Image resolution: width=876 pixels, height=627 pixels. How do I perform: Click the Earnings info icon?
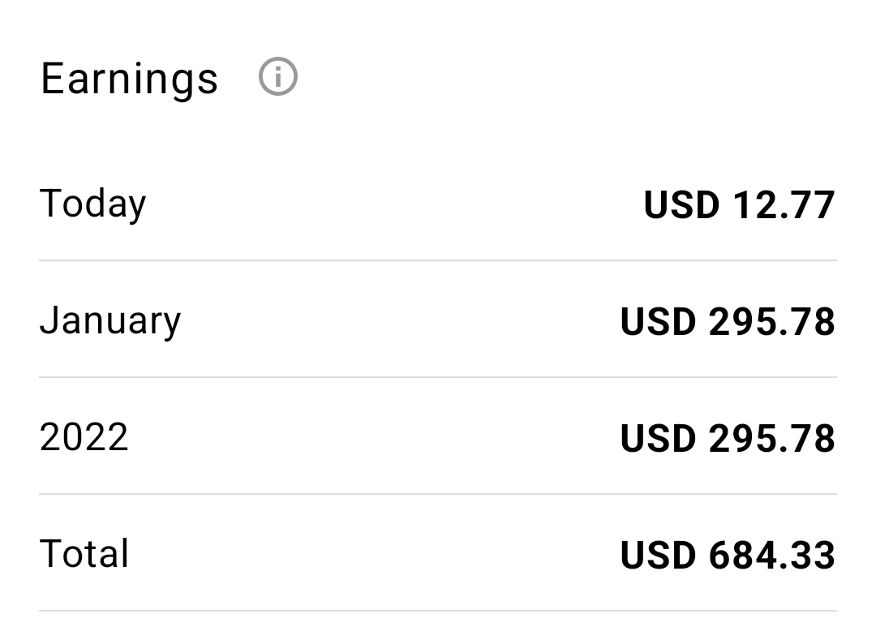pos(277,76)
